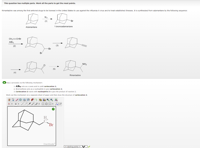Click the 'Rimantadine' structure label

coord(75,75)
